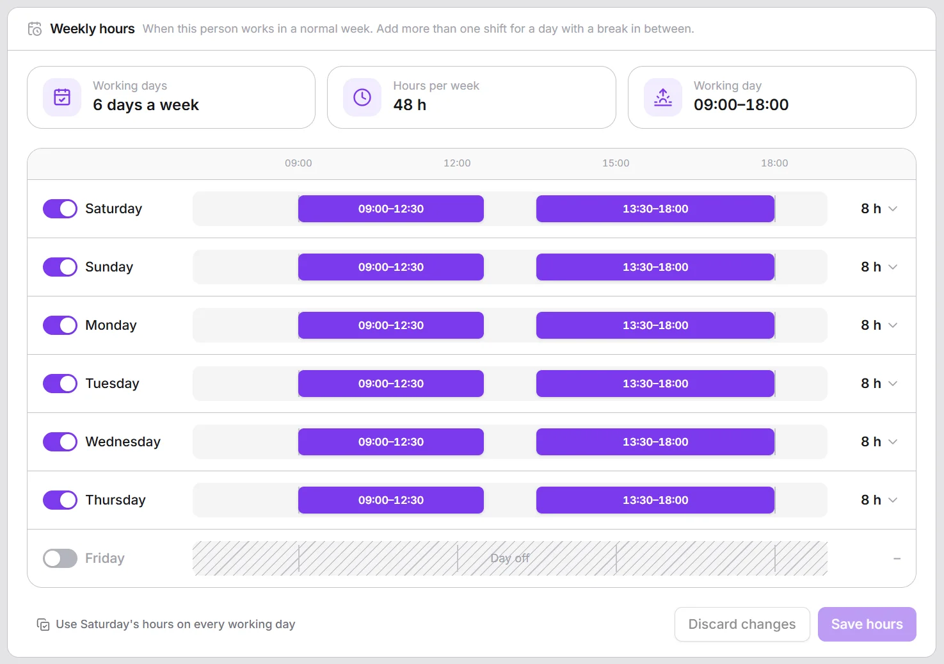Click the Working day sunrise icon
The height and width of the screenshot is (664, 944).
[663, 97]
